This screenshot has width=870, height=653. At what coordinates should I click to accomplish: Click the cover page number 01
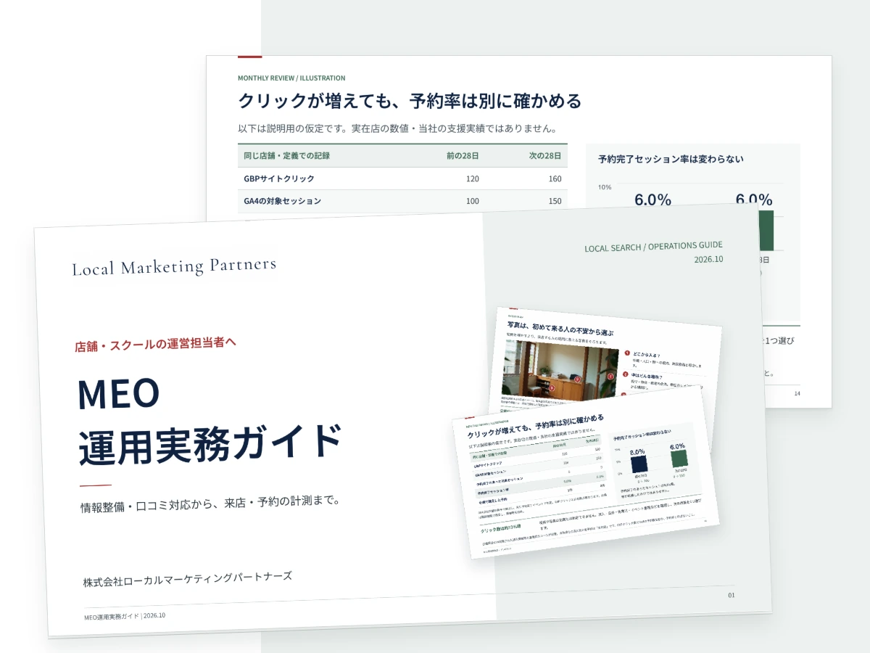732,596
